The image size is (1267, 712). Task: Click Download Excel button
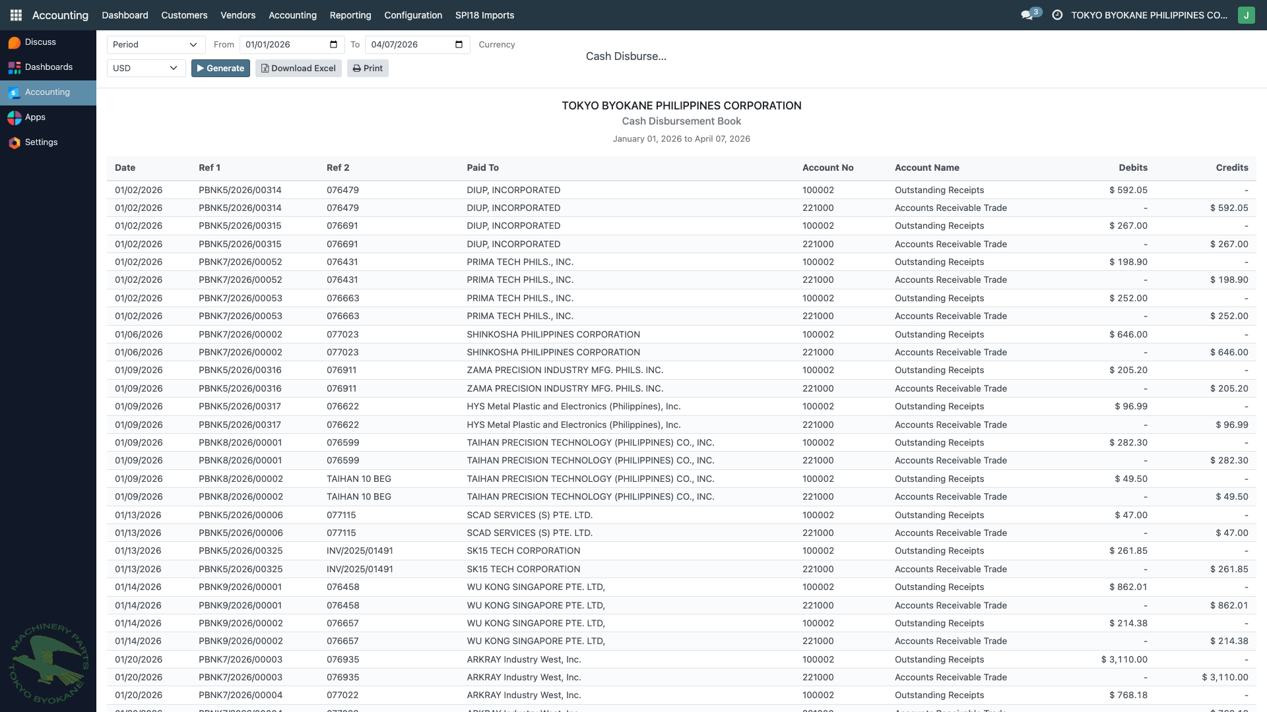[298, 69]
